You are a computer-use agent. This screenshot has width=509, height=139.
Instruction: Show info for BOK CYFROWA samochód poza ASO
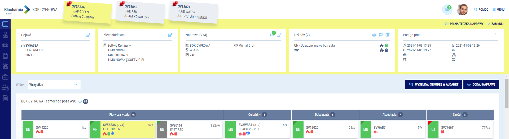(x=80, y=101)
